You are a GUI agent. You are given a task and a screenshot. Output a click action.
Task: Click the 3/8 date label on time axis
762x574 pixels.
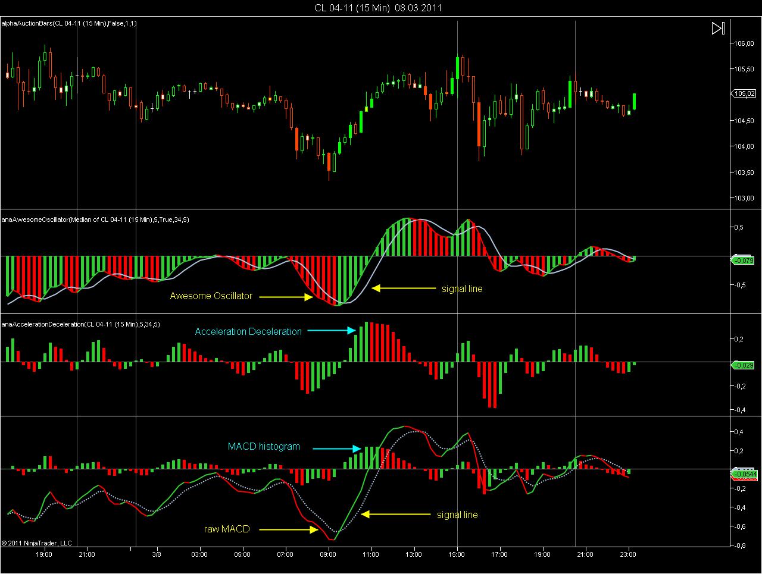(157, 554)
